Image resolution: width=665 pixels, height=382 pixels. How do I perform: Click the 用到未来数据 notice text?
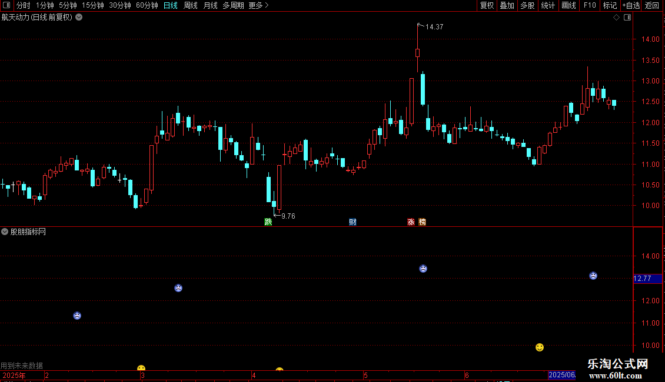(22, 366)
